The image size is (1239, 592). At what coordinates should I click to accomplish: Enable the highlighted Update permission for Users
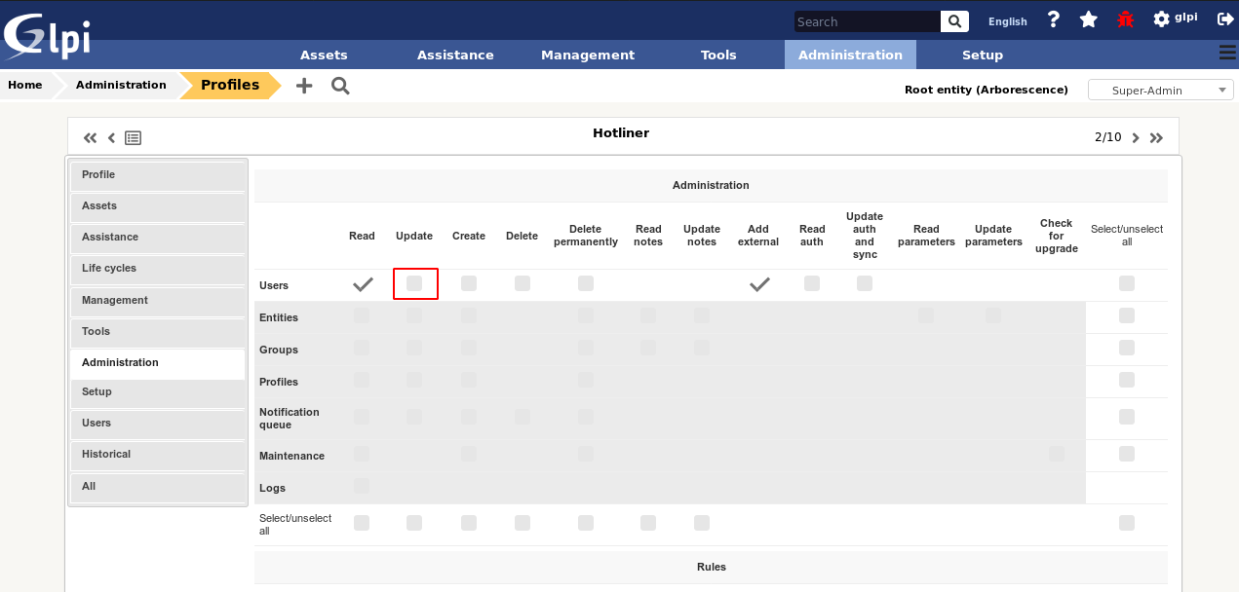tap(414, 283)
